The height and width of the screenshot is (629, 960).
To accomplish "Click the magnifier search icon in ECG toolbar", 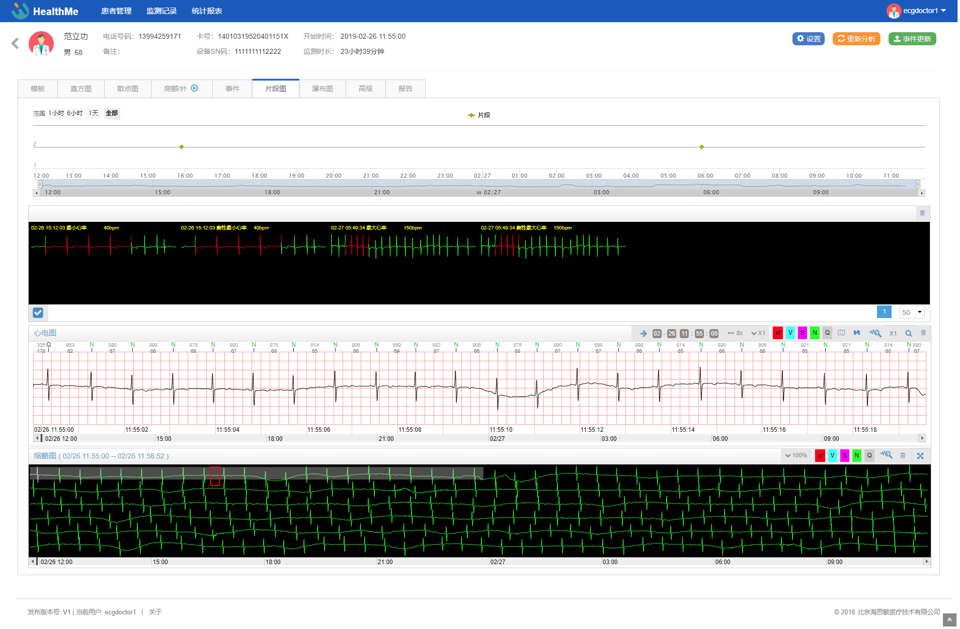I will tap(909, 333).
